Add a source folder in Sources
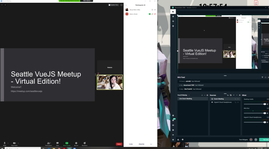This screenshot has width=269, height=149. click(231, 95)
